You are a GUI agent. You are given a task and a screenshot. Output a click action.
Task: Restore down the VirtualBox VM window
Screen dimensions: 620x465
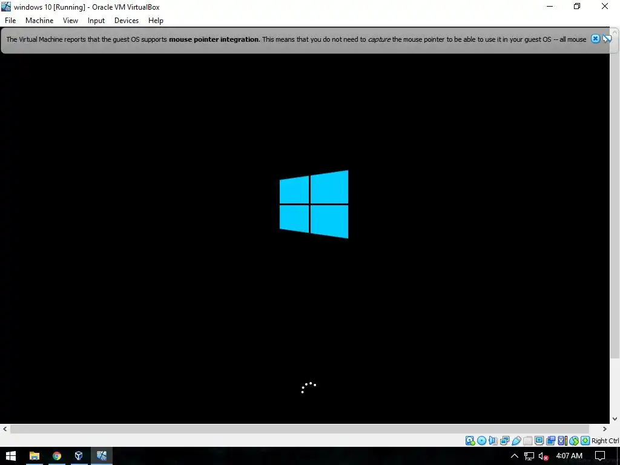(577, 6)
